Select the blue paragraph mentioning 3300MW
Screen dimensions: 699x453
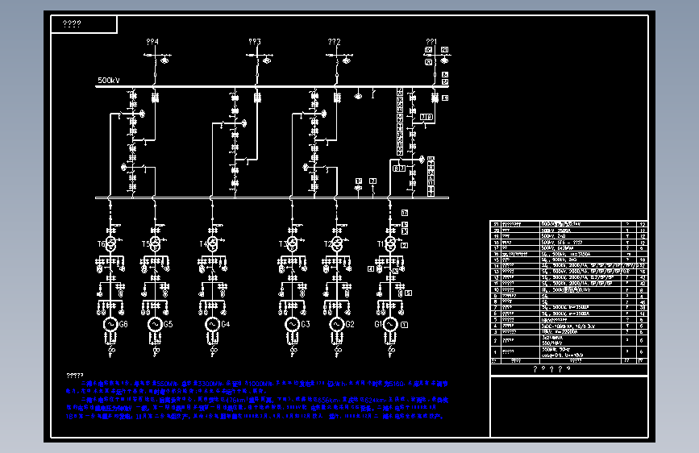pyautogui.click(x=257, y=387)
